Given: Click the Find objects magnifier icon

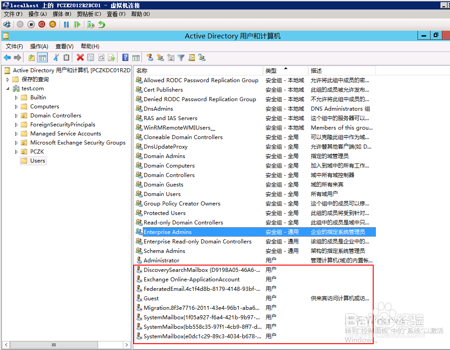Looking at the screenshot, I should pos(192,58).
